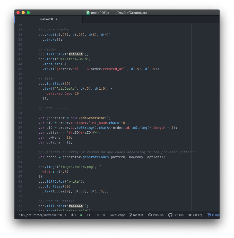Viewport: 234px width, 238px height.
Task: Click the 'images/noise.png' string on line 65
Action: (x=77, y=167)
